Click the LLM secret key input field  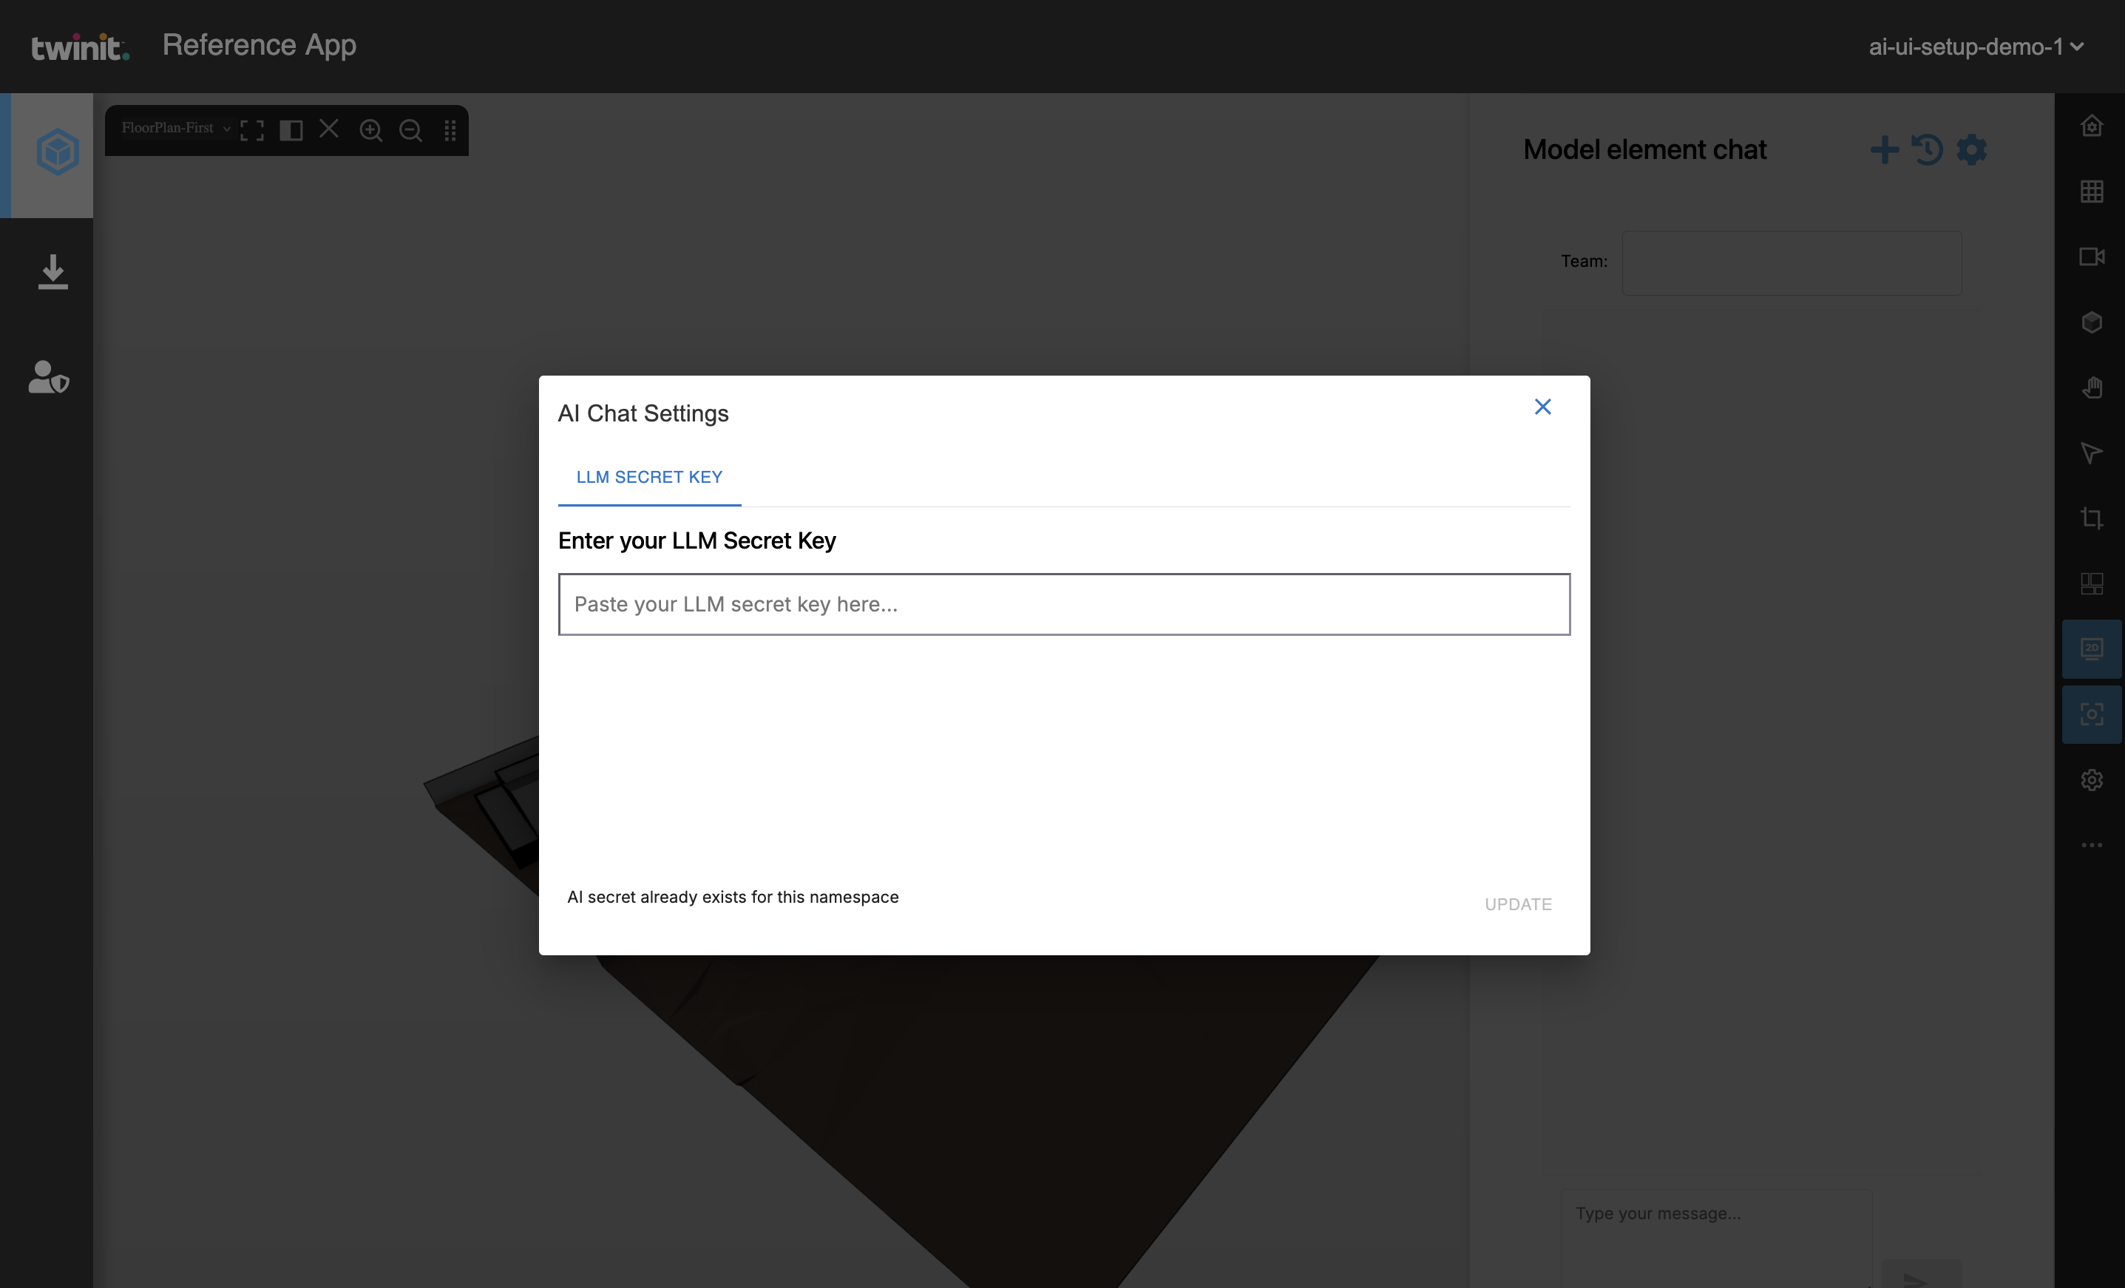coord(1063,604)
